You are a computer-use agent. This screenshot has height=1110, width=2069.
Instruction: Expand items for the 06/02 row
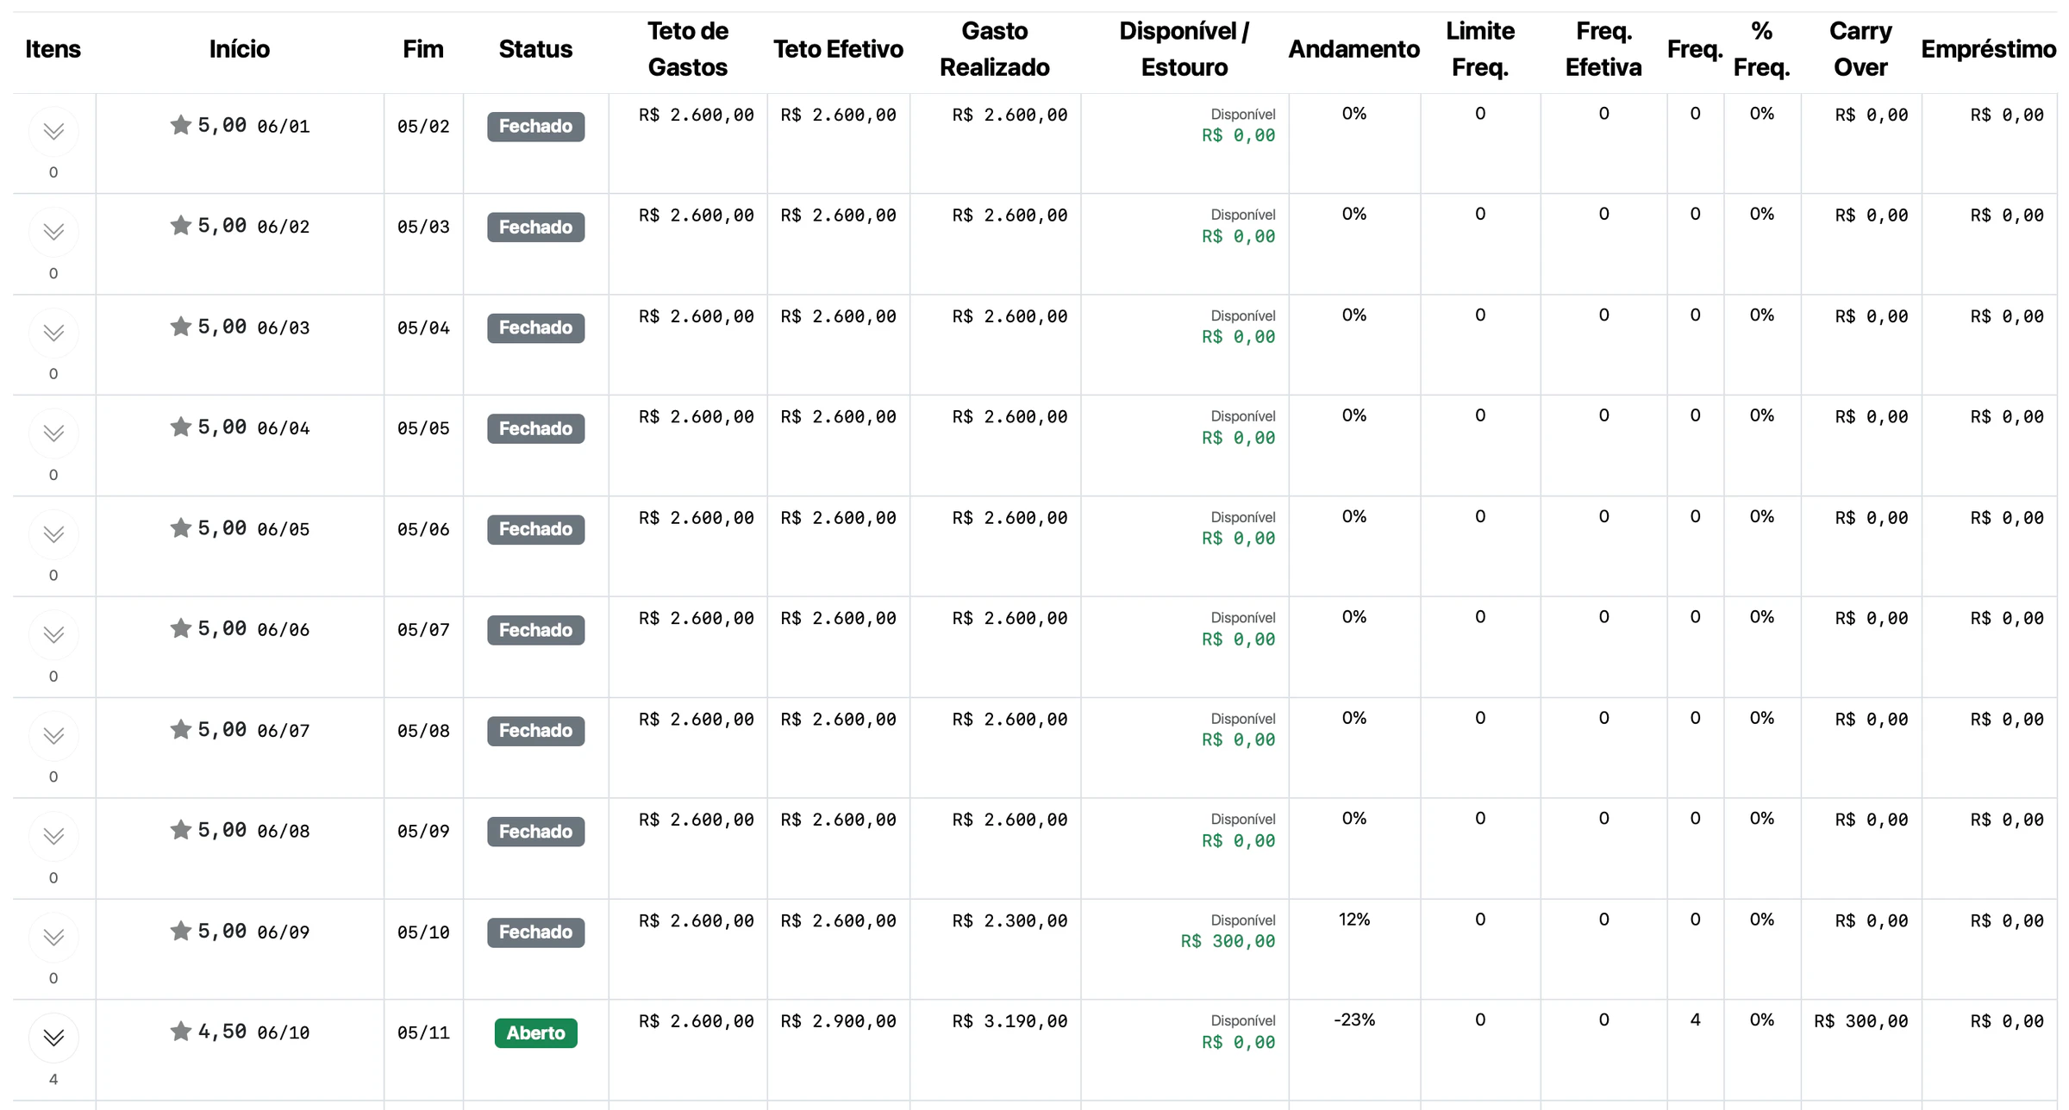pos(53,233)
